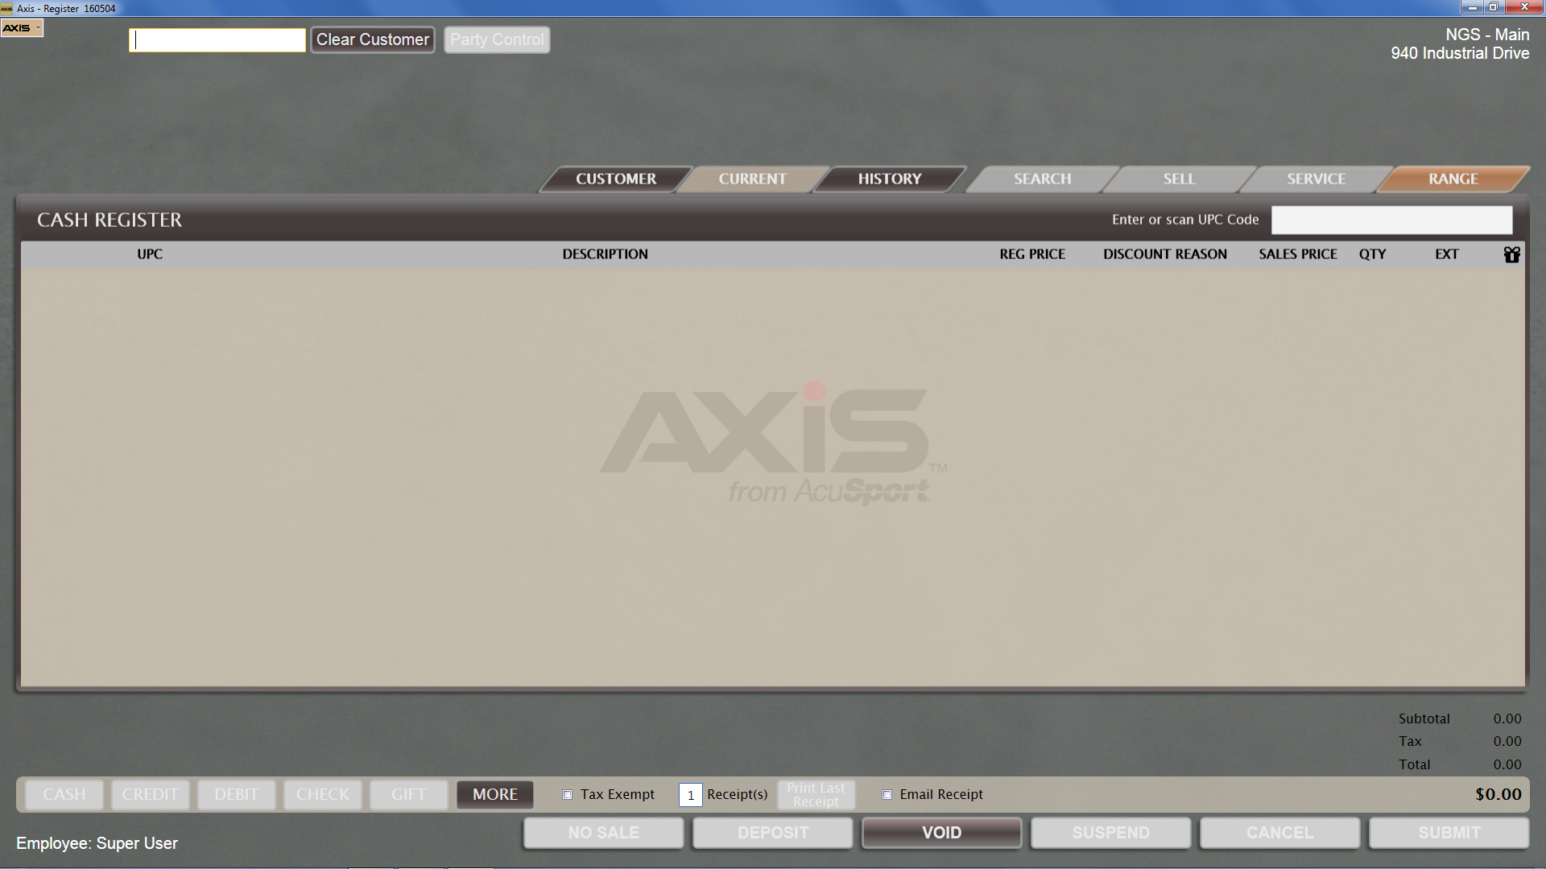The image size is (1546, 869).
Task: Click the DEPOSIT button
Action: tap(773, 833)
